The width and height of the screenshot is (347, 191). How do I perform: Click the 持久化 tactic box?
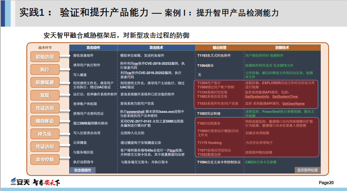click(x=45, y=134)
